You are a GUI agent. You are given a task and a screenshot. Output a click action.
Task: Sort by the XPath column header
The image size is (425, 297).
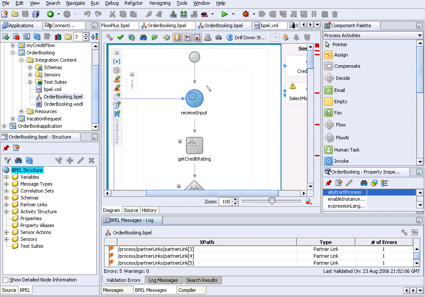[x=207, y=242]
